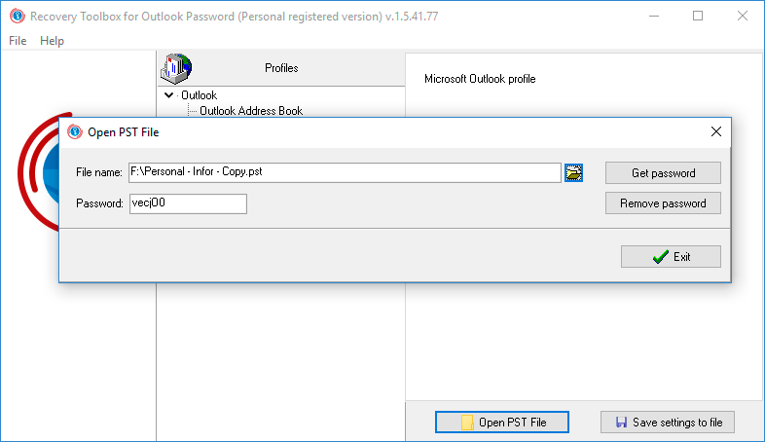The image size is (765, 442).
Task: Click the File name input field
Action: (x=345, y=172)
